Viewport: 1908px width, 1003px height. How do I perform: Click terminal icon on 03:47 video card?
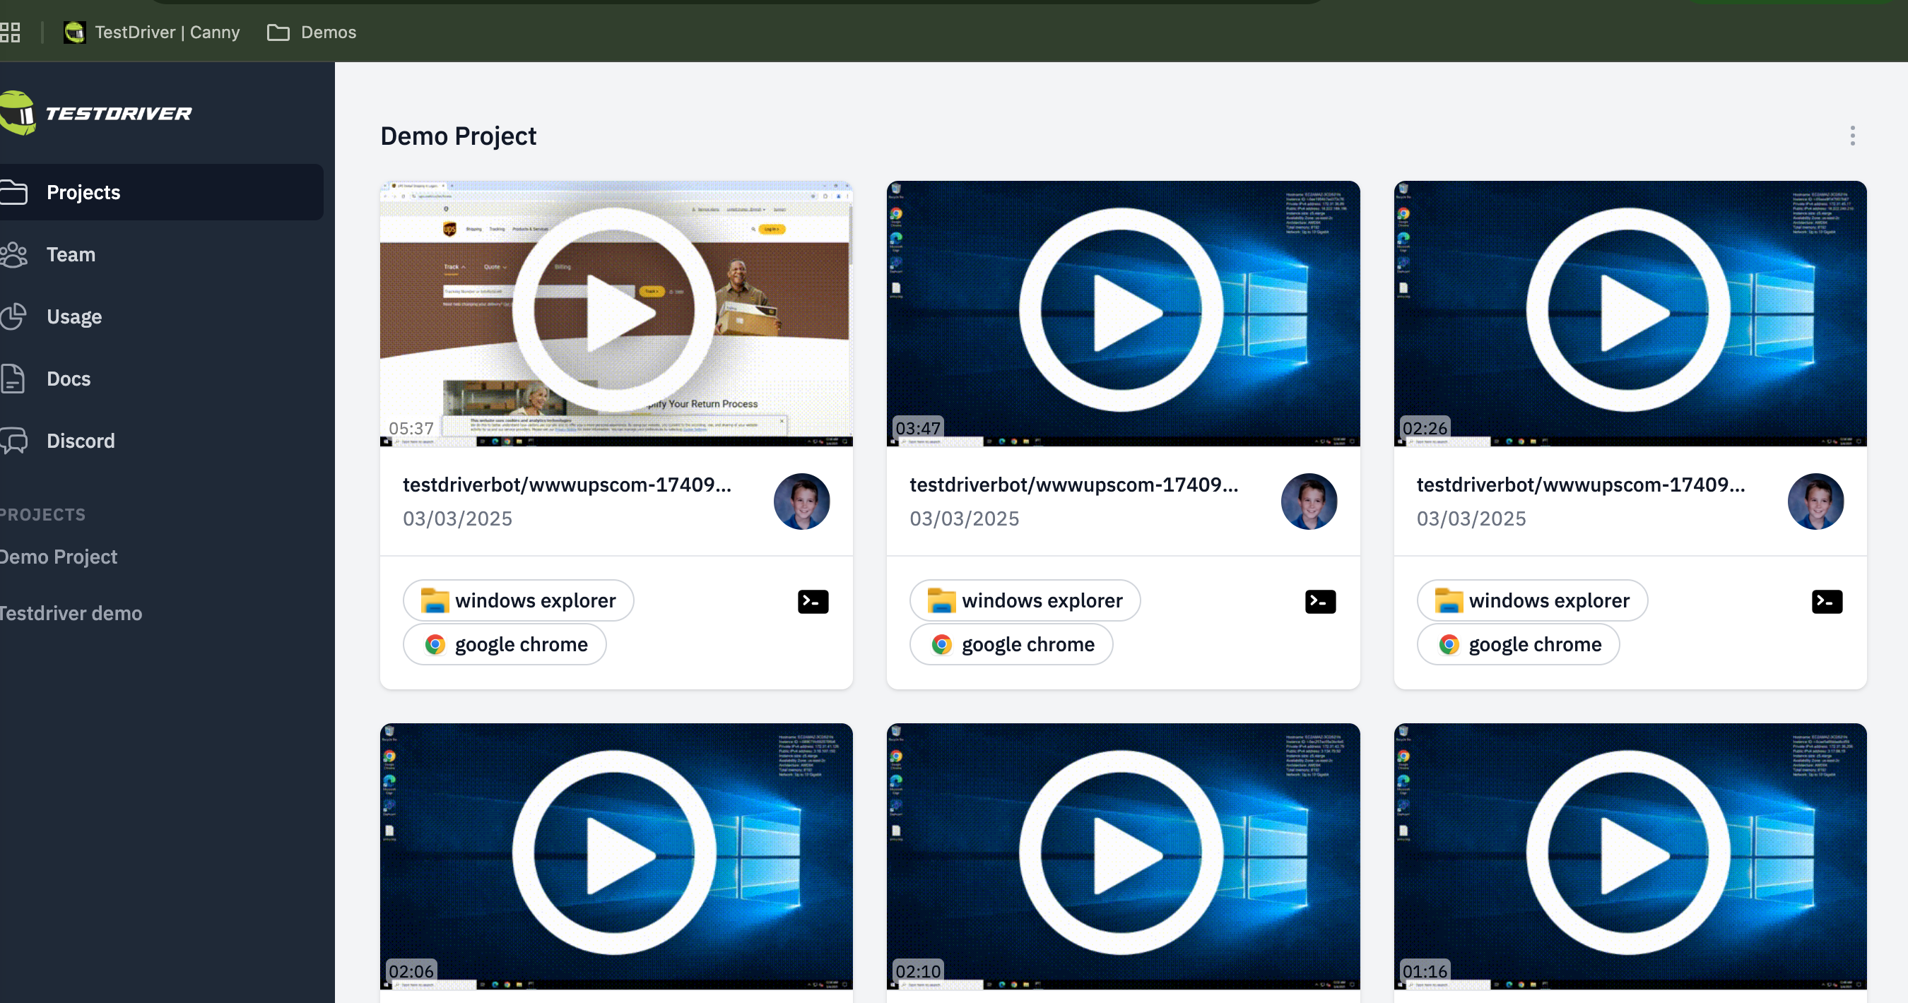(x=1320, y=602)
